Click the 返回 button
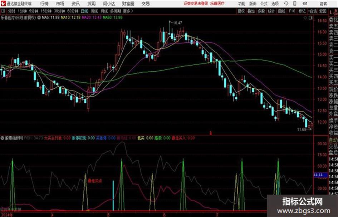This screenshot has height=217, width=338. coord(323,11)
